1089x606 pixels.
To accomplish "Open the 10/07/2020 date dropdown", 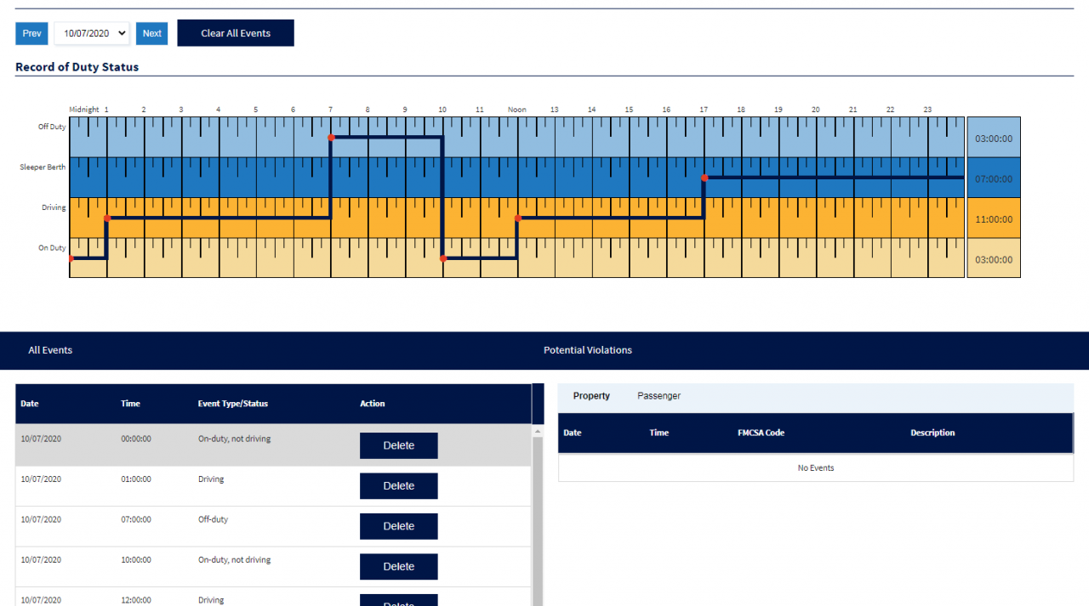I will coord(92,33).
